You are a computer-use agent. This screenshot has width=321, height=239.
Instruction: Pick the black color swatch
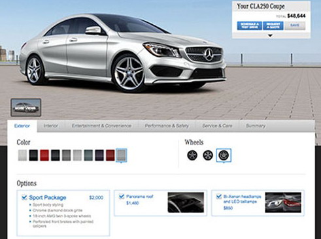tap(33, 155)
